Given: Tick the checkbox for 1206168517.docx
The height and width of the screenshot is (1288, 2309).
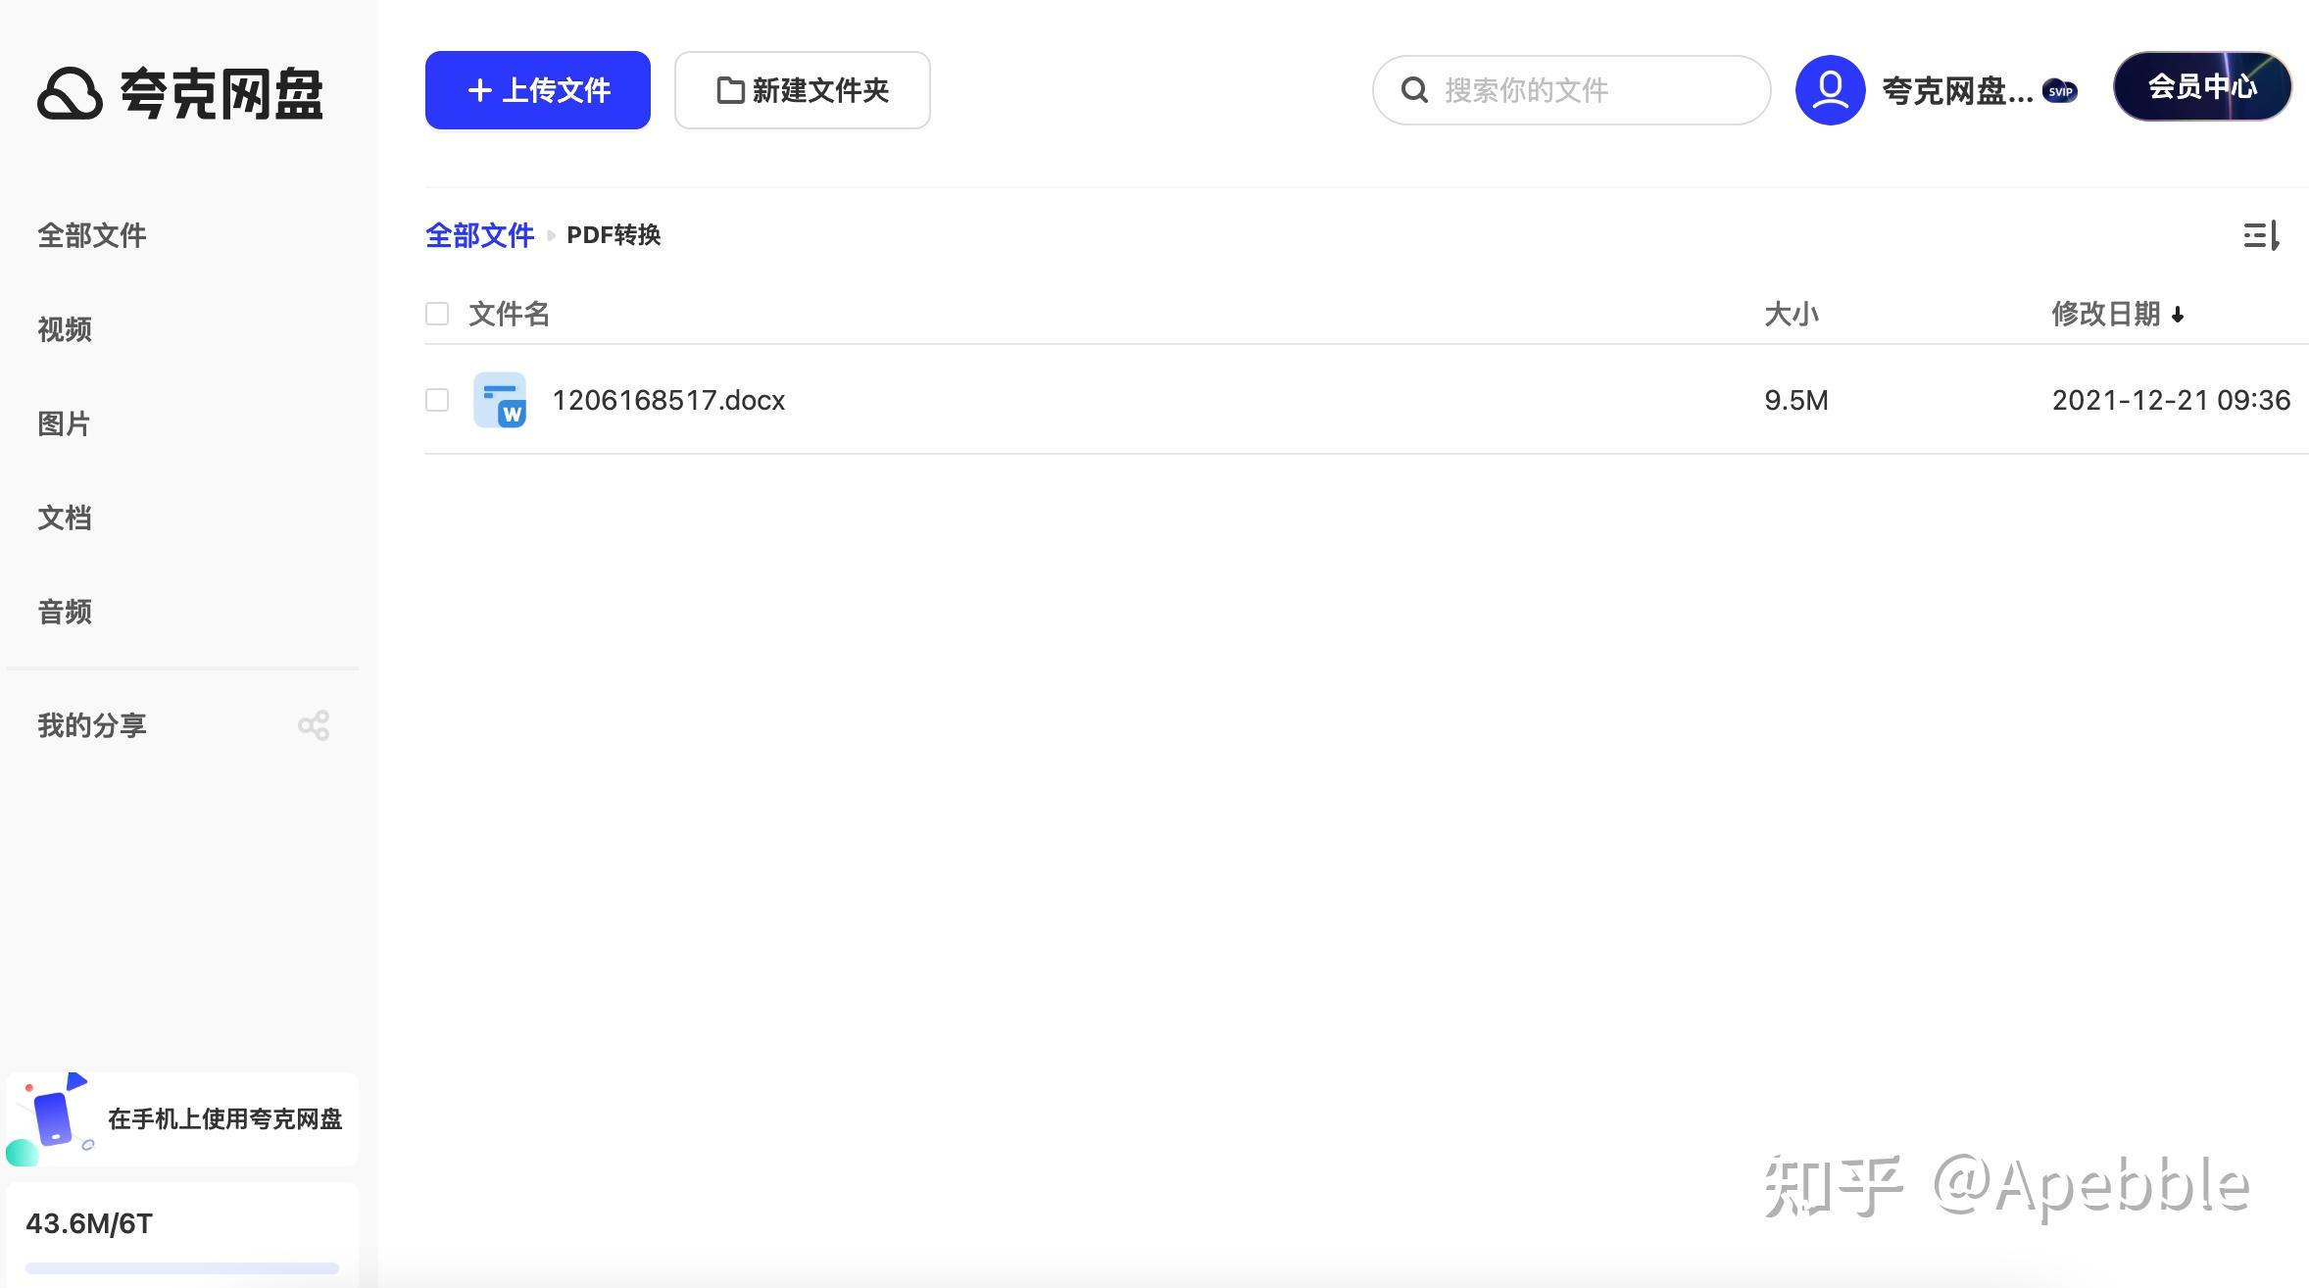Looking at the screenshot, I should click(437, 400).
